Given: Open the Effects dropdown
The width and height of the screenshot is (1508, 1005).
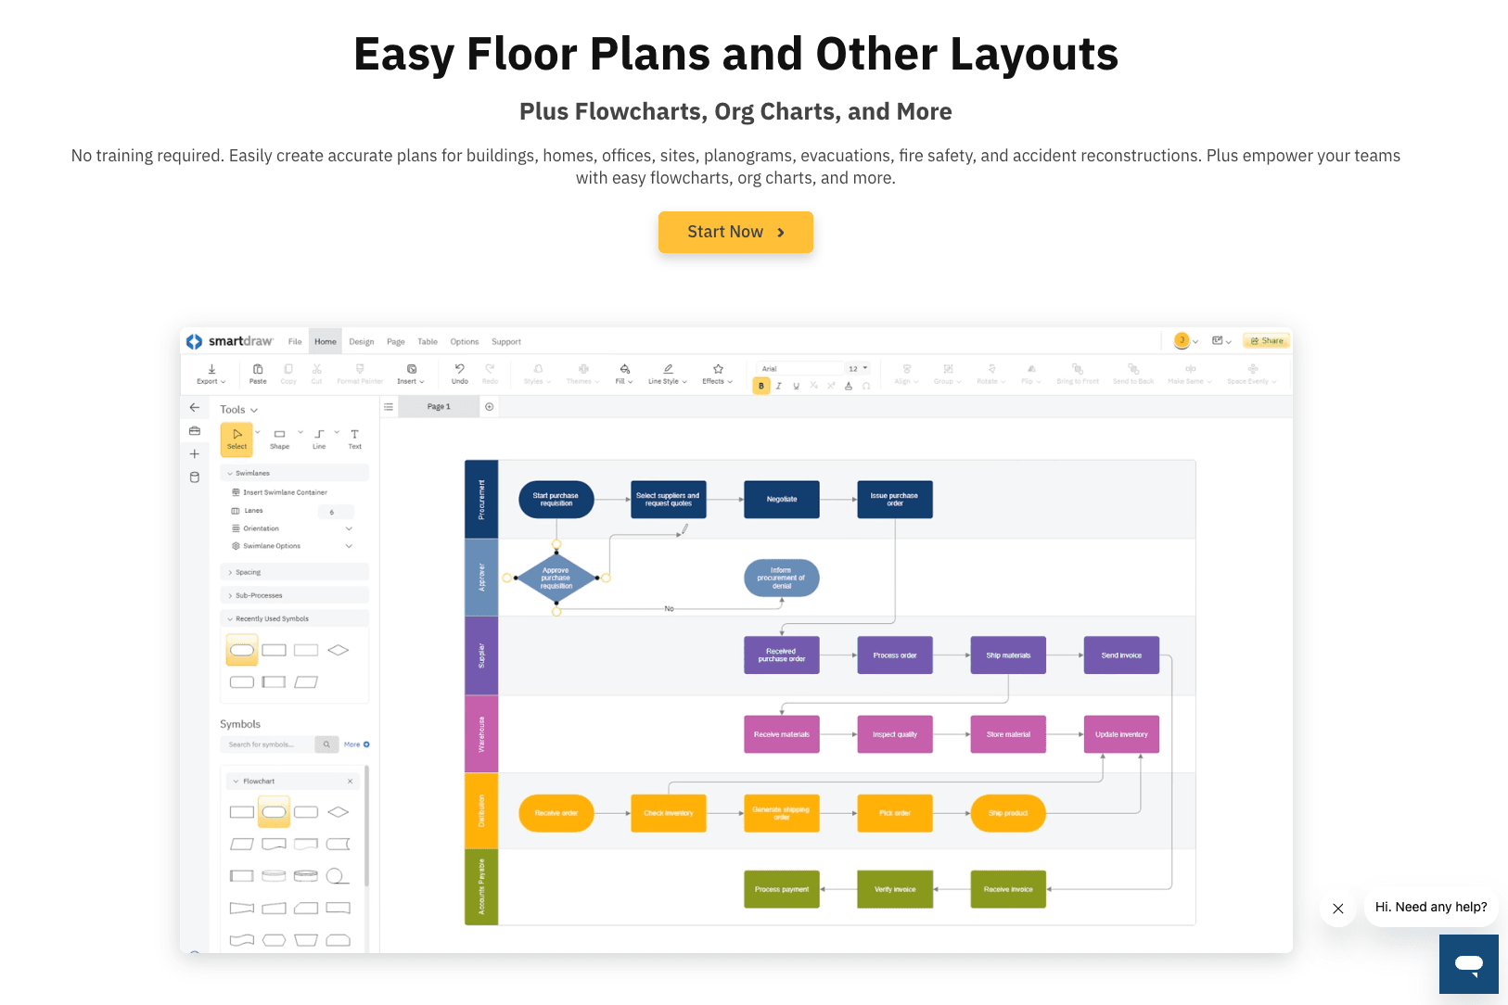Looking at the screenshot, I should click(718, 375).
